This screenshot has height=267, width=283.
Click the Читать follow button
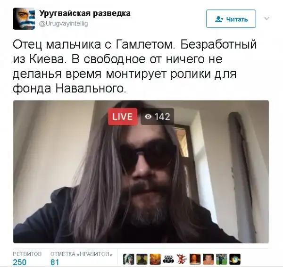coord(231,19)
